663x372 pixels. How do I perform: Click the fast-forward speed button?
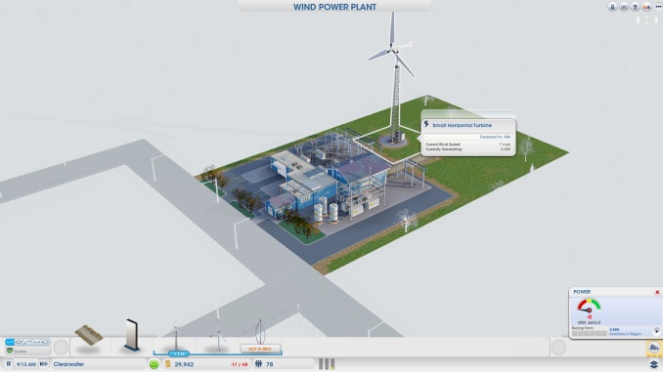tap(44, 363)
